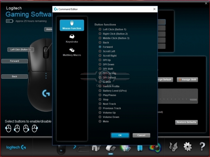This screenshot has height=157, width=210.
Task: Select the Mouse Function category icon
Action: coord(72,24)
